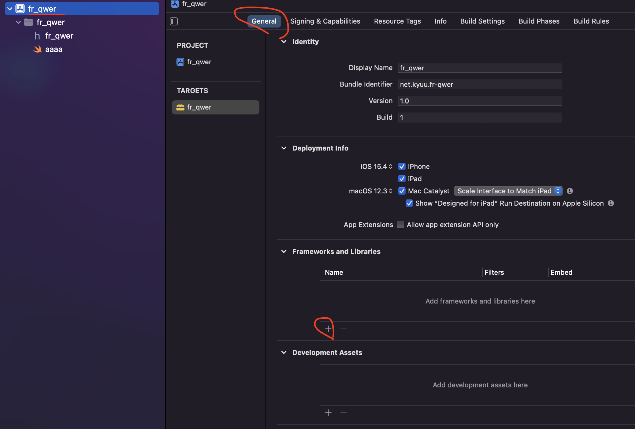Enable Allow app extension API only
Image resolution: width=635 pixels, height=429 pixels.
401,225
